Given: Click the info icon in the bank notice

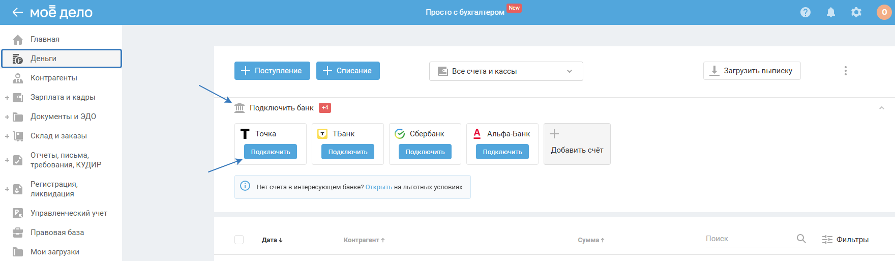Looking at the screenshot, I should 245,186.
